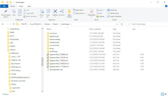Refresh the steamapps folder view

click(122, 24)
